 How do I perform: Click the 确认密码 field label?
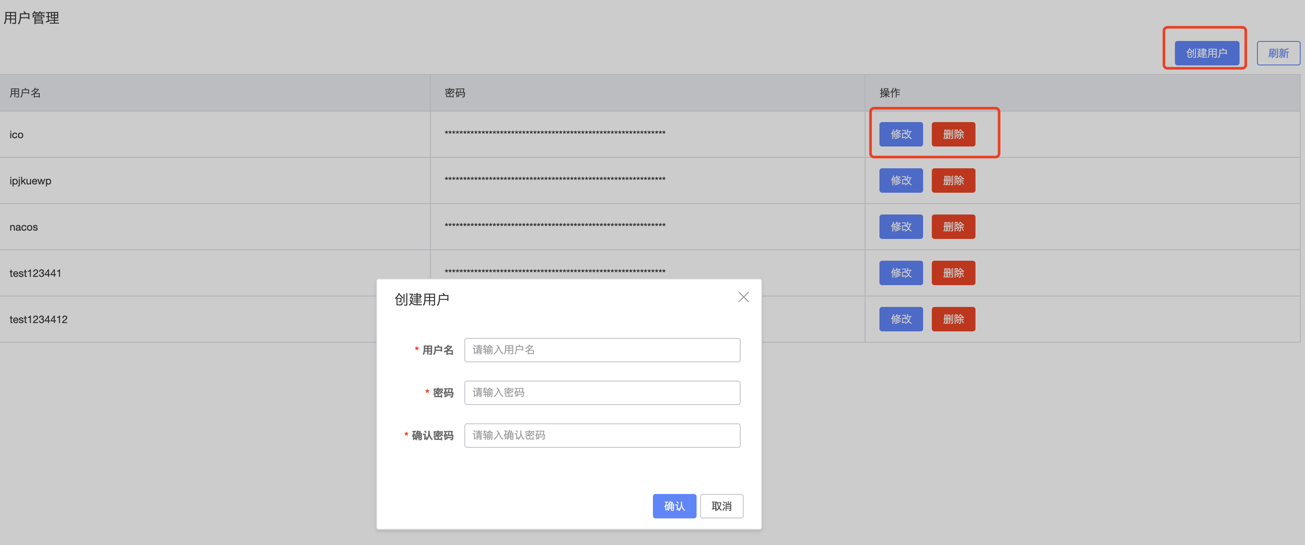click(432, 435)
